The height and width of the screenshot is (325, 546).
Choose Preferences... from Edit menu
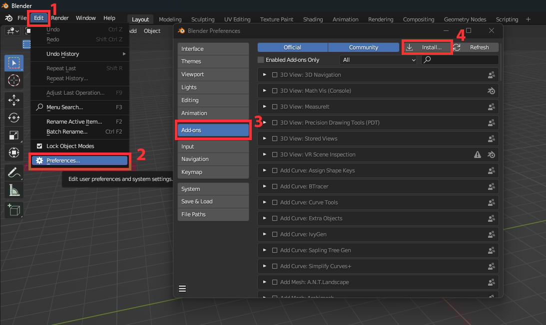[80, 161]
